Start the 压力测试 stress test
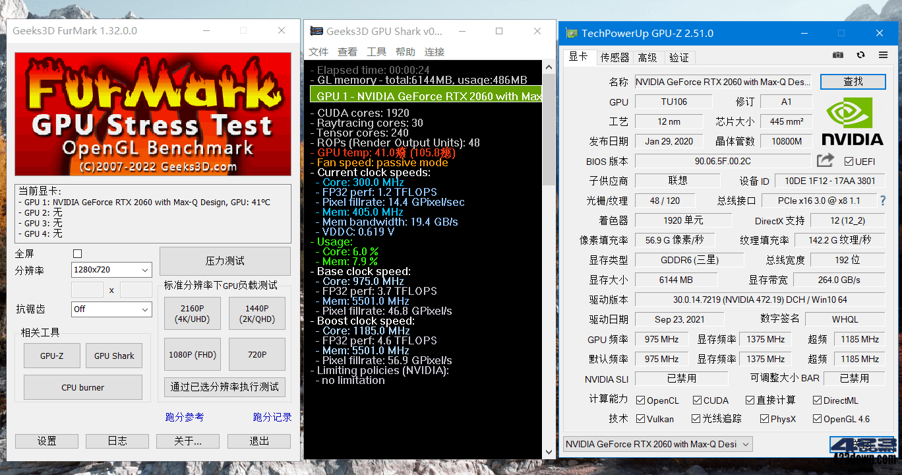 224,261
